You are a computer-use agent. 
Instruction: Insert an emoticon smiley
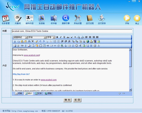(x=77, y=45)
